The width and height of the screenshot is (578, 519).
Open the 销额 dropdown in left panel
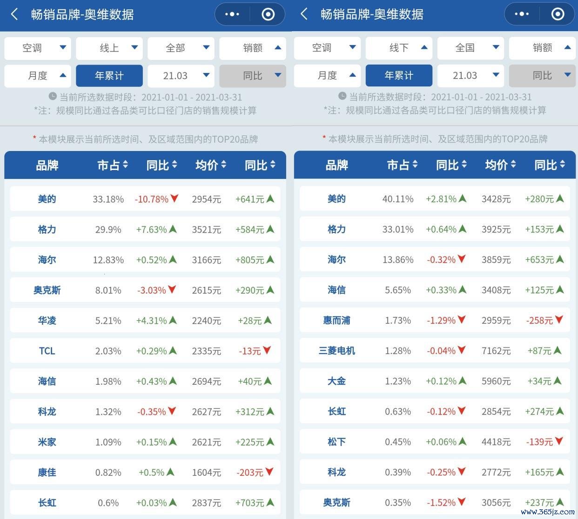tap(253, 48)
